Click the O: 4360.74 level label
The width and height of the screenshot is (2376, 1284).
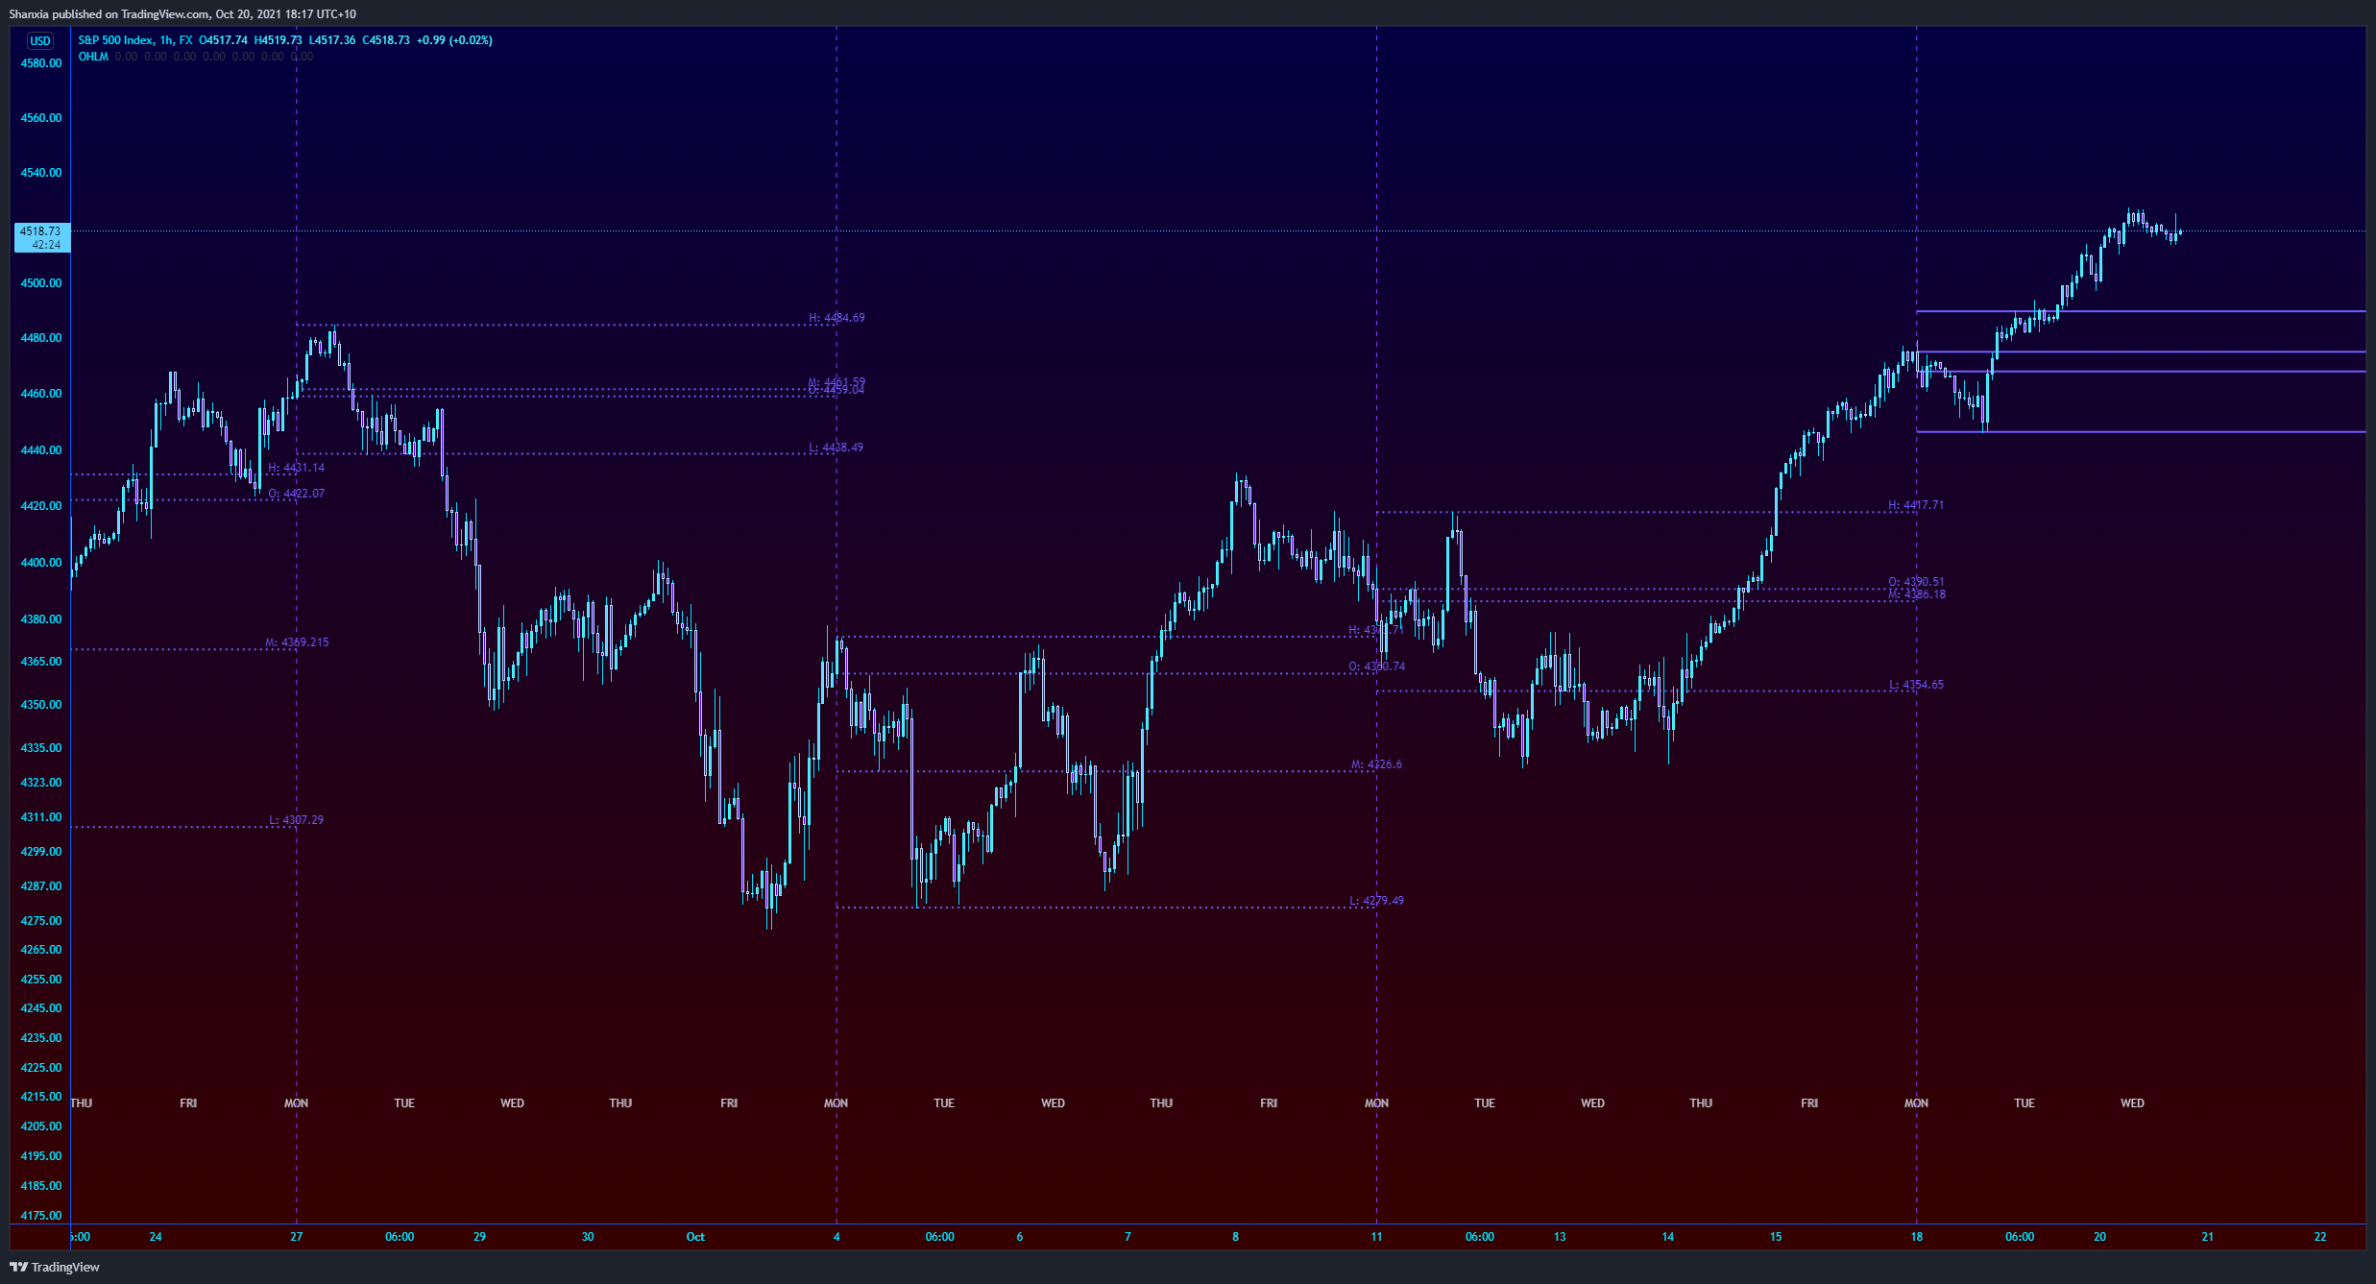[1376, 666]
